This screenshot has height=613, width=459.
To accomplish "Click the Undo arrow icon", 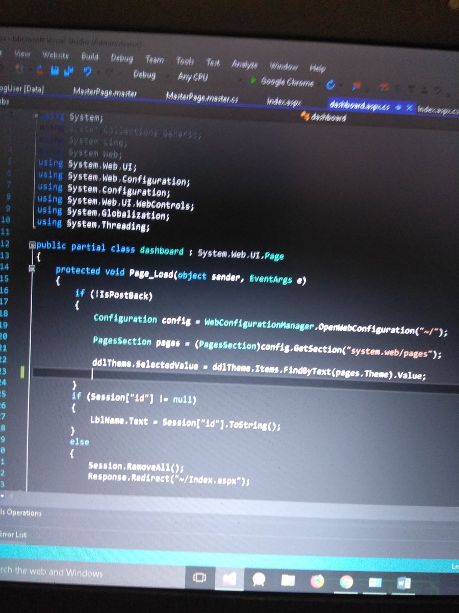I will 87,72.
